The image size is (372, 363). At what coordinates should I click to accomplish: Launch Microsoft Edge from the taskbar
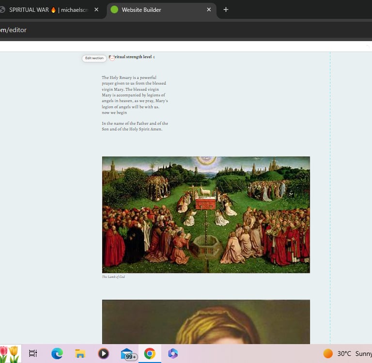tap(57, 353)
